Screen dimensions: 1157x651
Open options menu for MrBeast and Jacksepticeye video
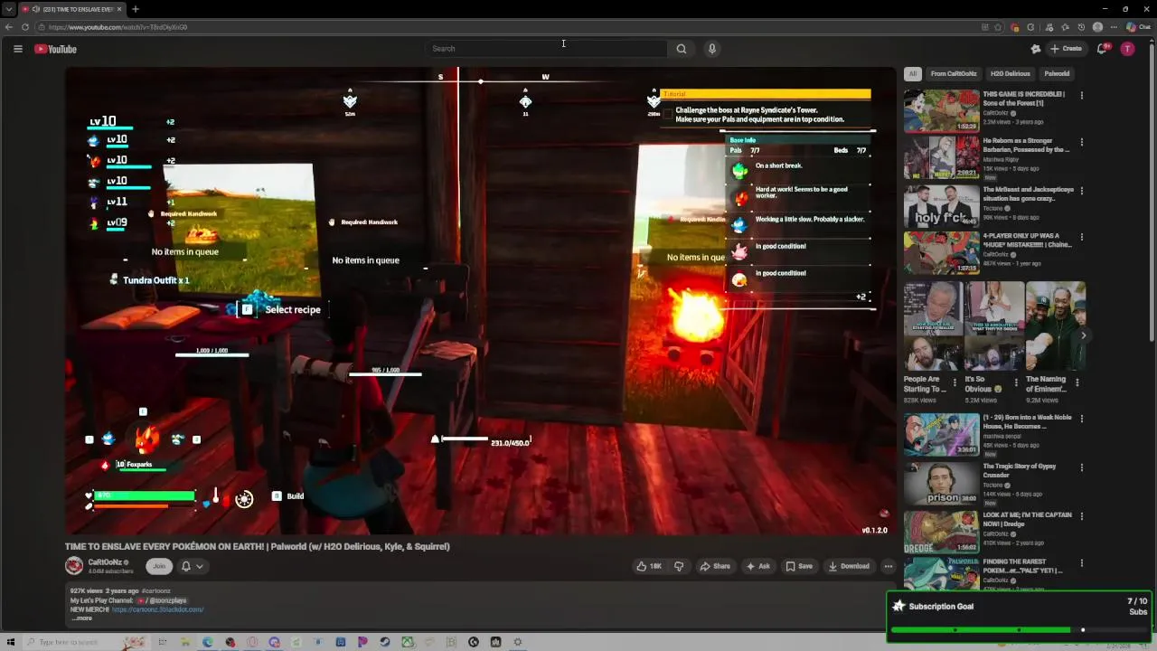click(x=1081, y=191)
